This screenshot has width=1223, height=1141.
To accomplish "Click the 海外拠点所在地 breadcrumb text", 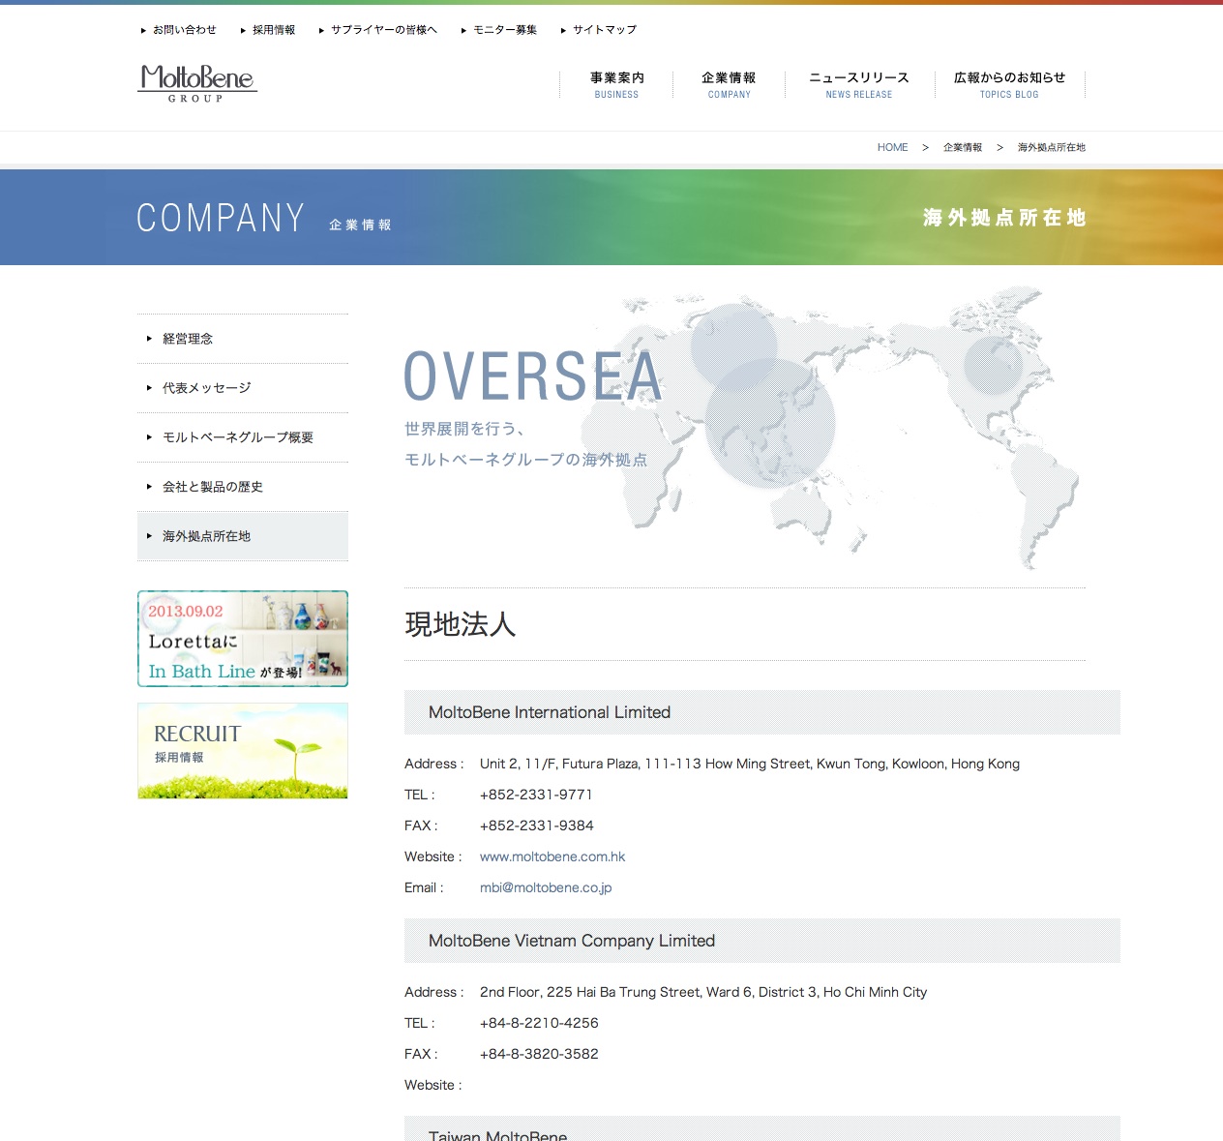I will pos(1052,147).
